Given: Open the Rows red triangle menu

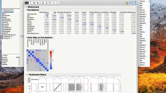Looking at the screenshot, I should point(3,55).
